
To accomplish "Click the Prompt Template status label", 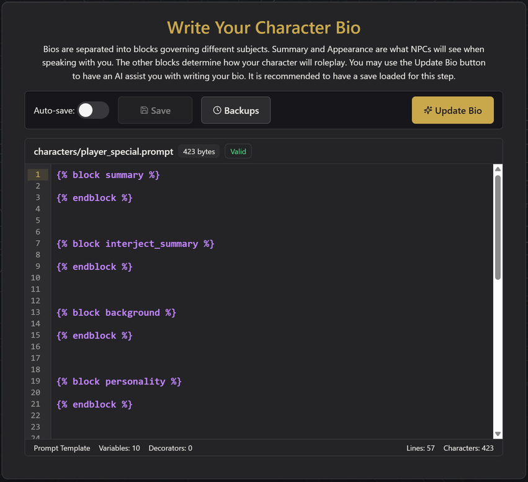I will (x=62, y=449).
